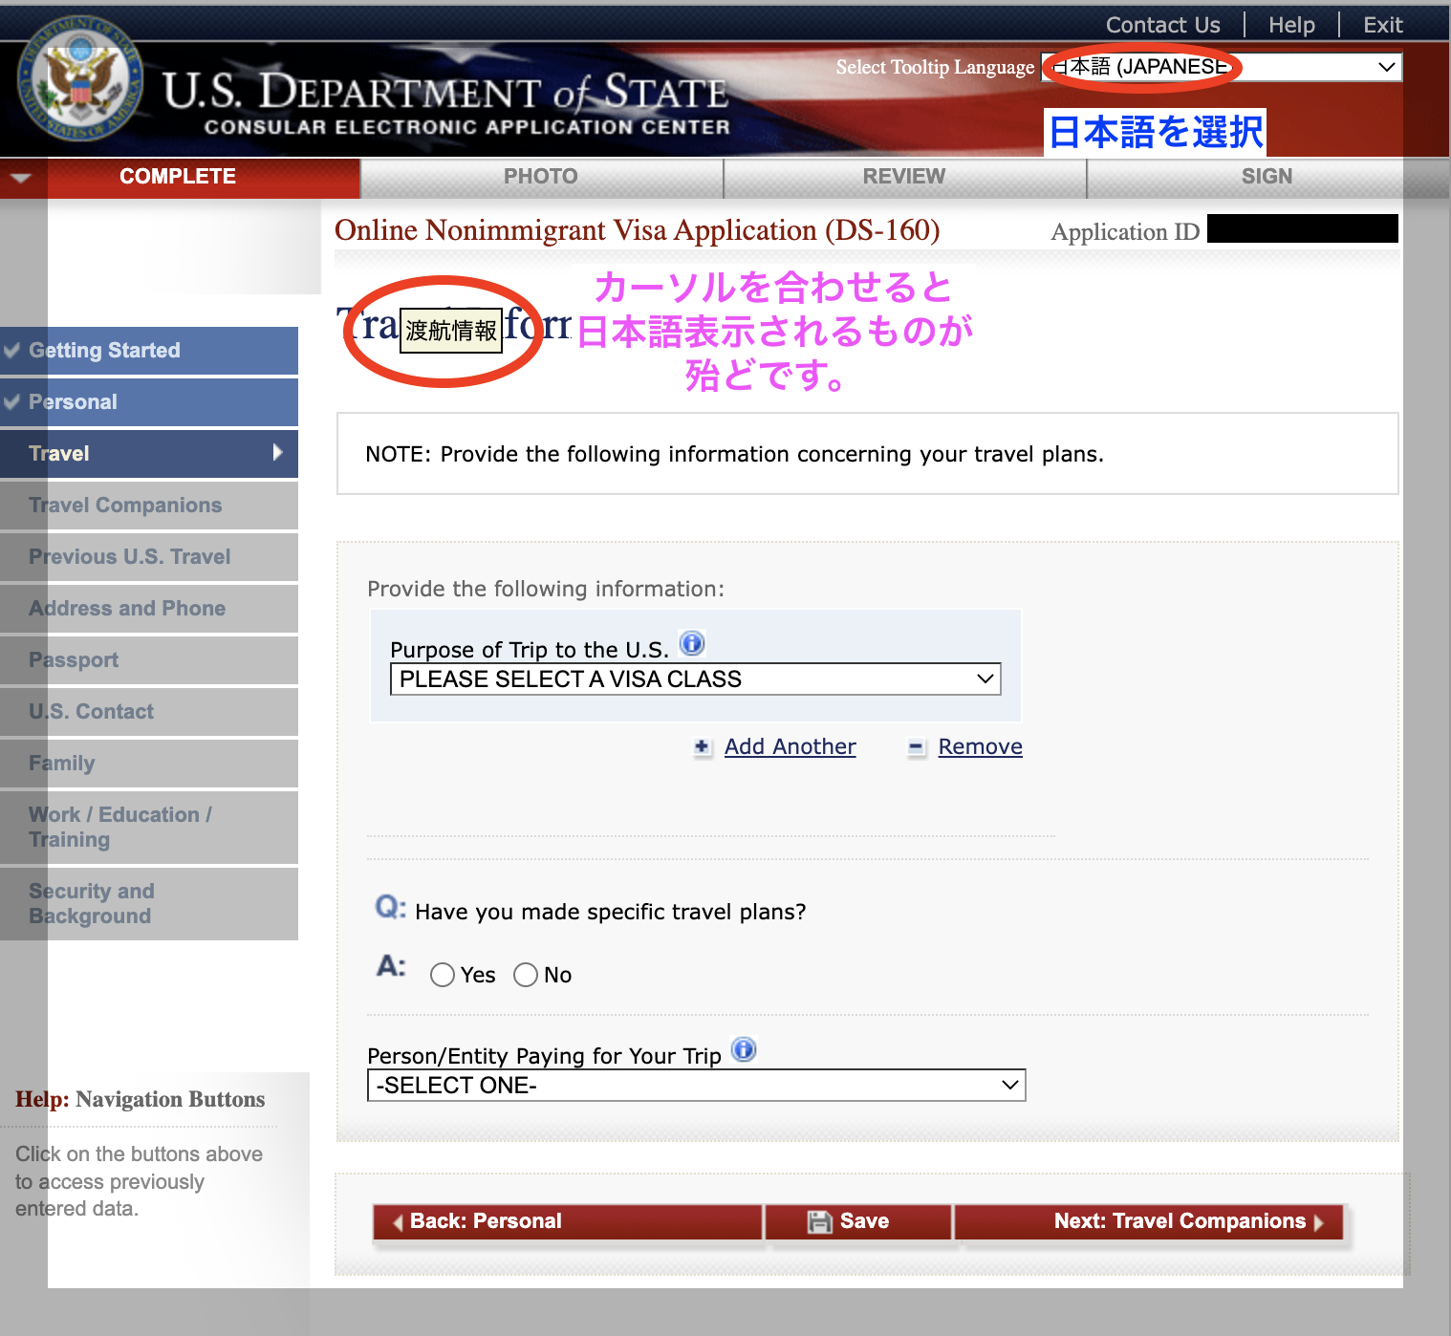
Task: Click Next: Travel Companions button
Action: click(1149, 1221)
